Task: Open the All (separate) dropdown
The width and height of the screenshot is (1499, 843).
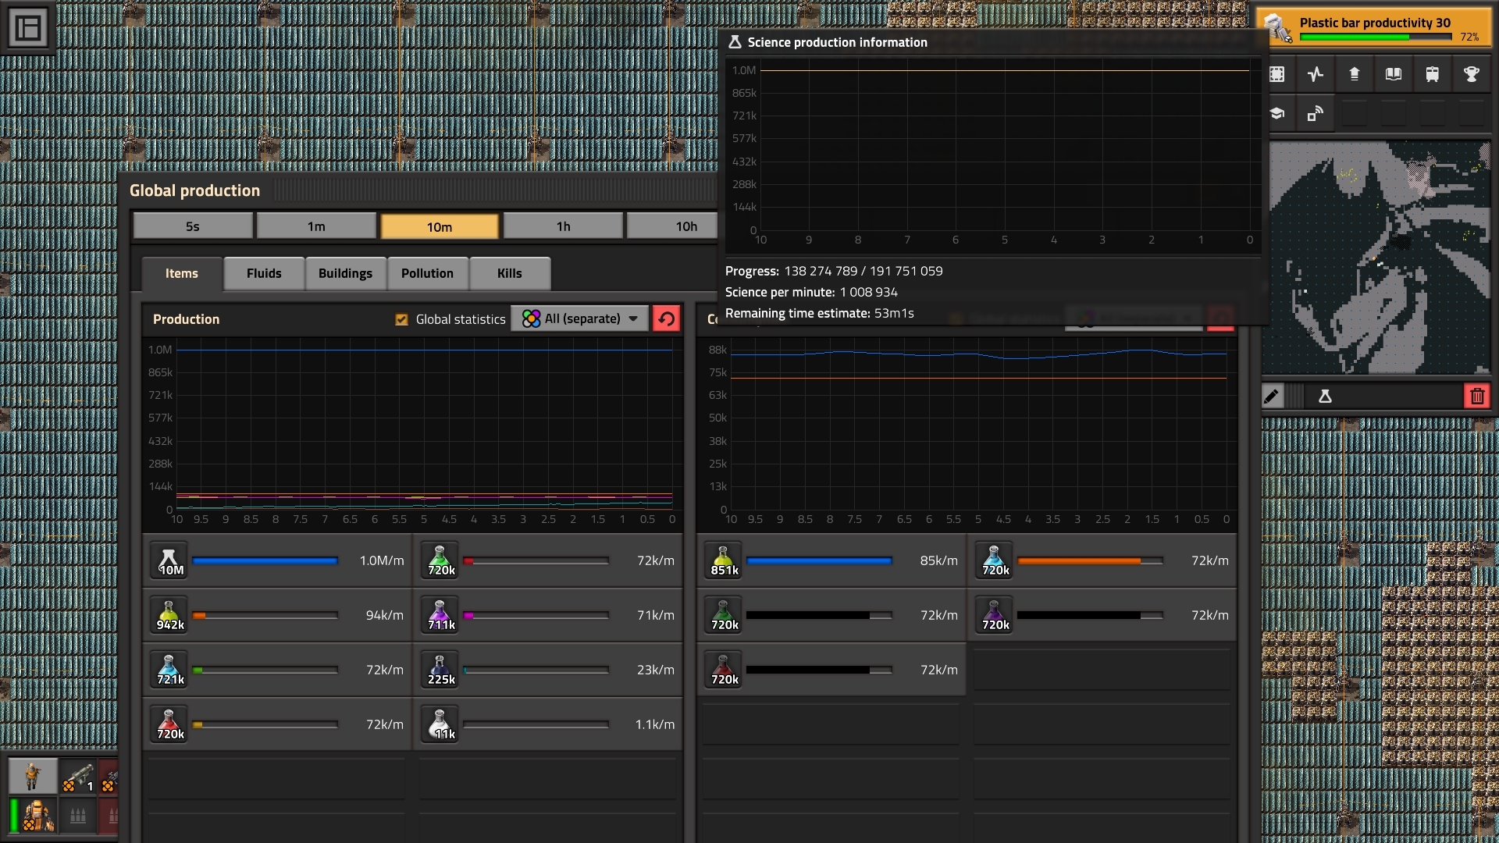Action: [579, 318]
